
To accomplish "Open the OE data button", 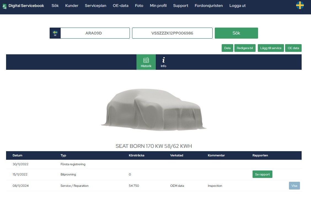I will click(293, 48).
